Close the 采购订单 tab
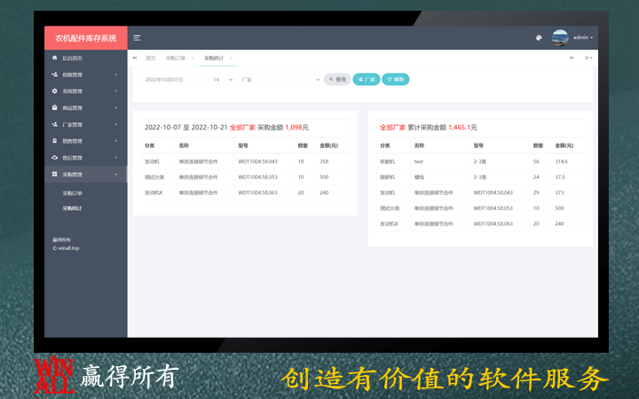Viewport: 639px width, 399px height. point(193,59)
